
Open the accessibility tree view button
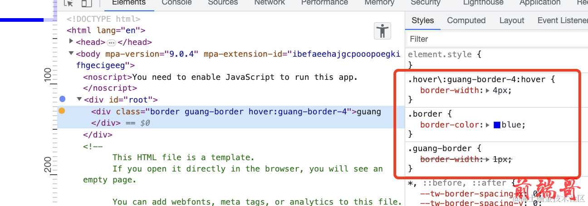coord(382,31)
